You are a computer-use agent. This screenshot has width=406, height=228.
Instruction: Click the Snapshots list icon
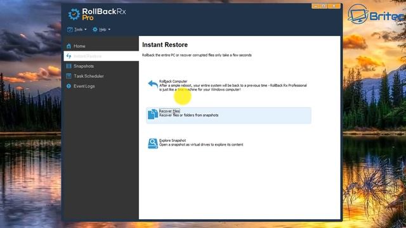pyautogui.click(x=69, y=66)
